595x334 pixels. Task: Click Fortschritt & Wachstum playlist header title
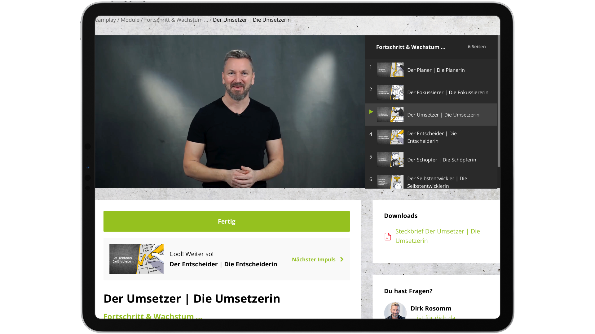[x=410, y=47]
